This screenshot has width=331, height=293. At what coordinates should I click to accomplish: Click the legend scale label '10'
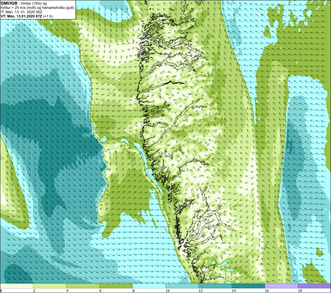tap(167, 291)
